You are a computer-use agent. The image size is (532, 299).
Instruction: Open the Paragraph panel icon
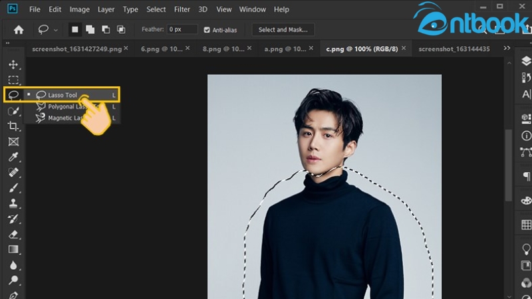pos(526,176)
